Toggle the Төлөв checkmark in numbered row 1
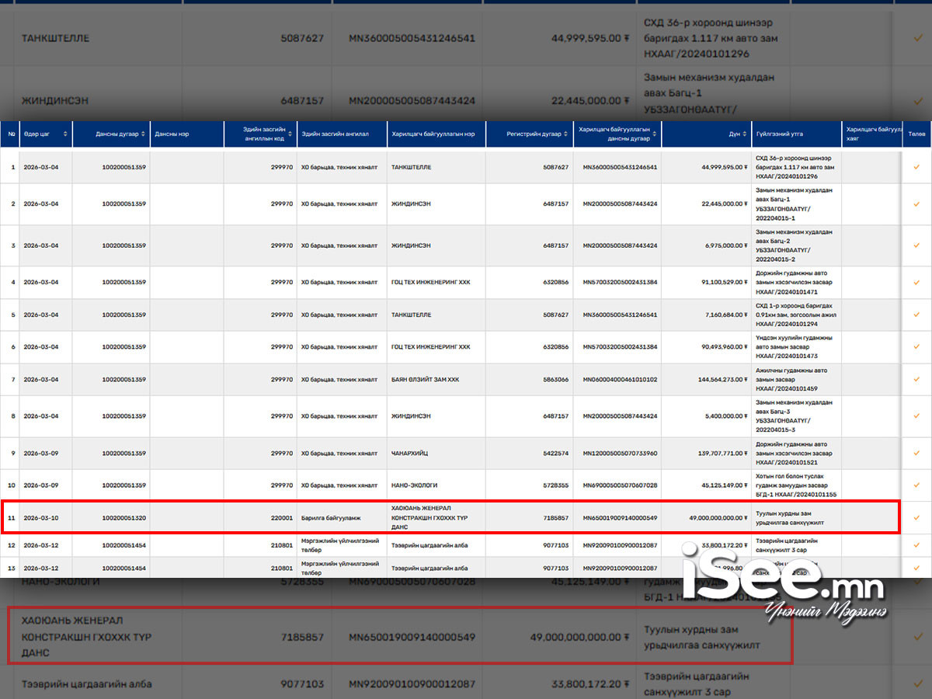This screenshot has height=699, width=932. (916, 167)
